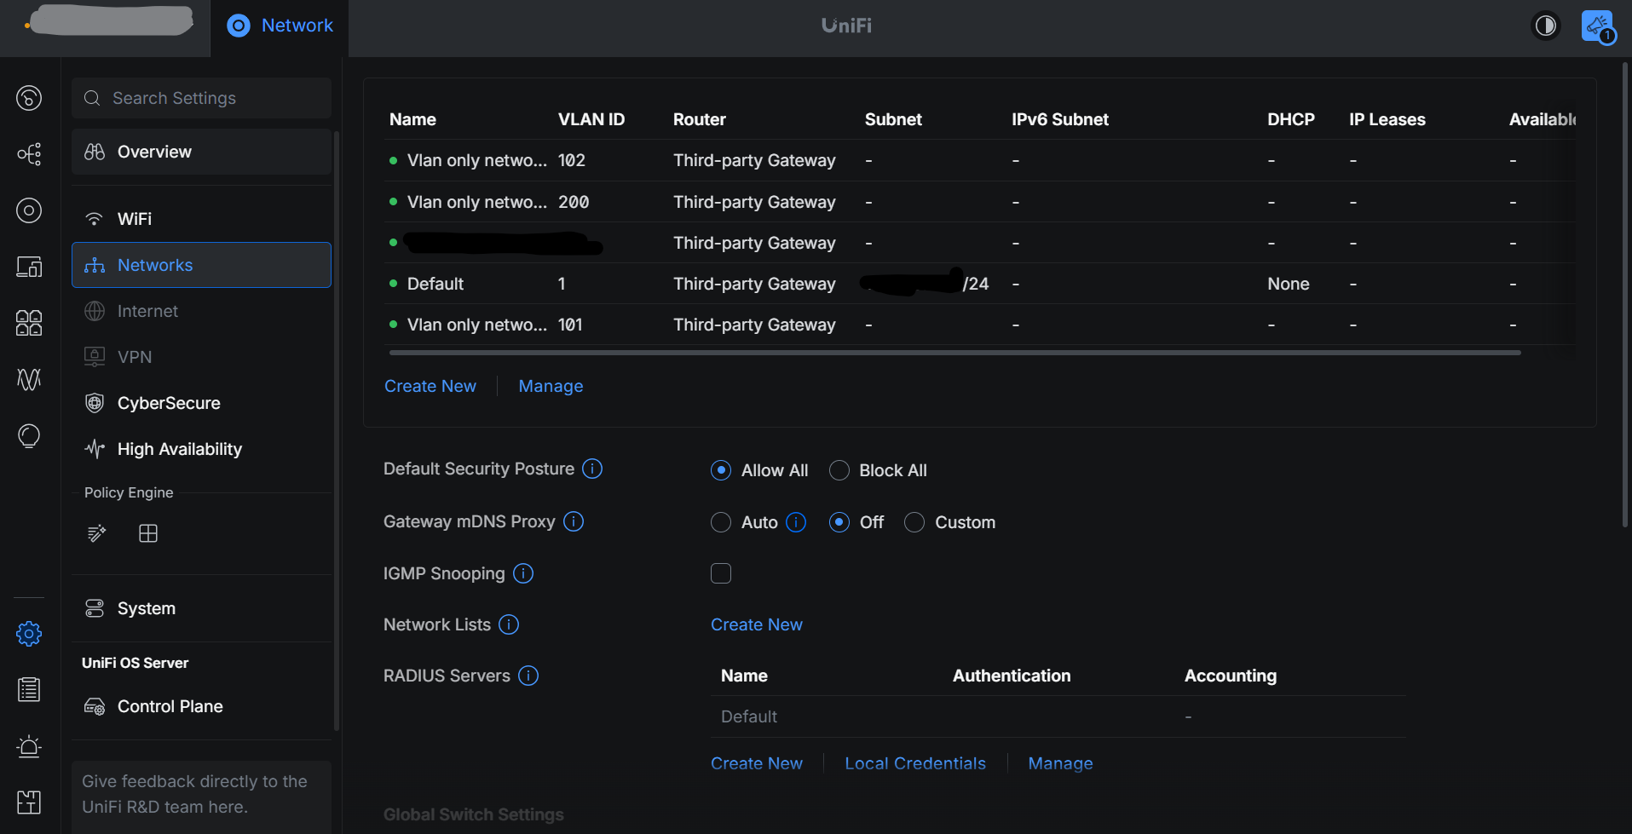Toggle the dark/light theme icon
The height and width of the screenshot is (834, 1632).
click(1545, 26)
